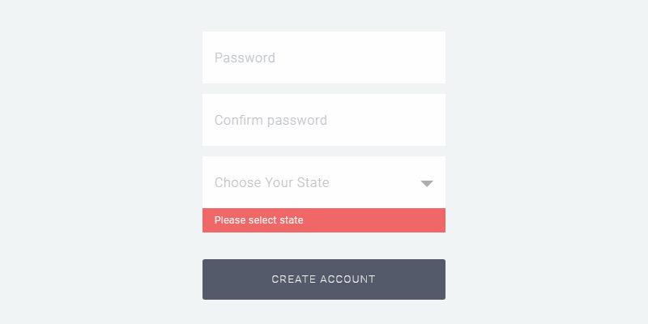Click the red bar under state dropdown
The image size is (648, 324).
point(364,220)
